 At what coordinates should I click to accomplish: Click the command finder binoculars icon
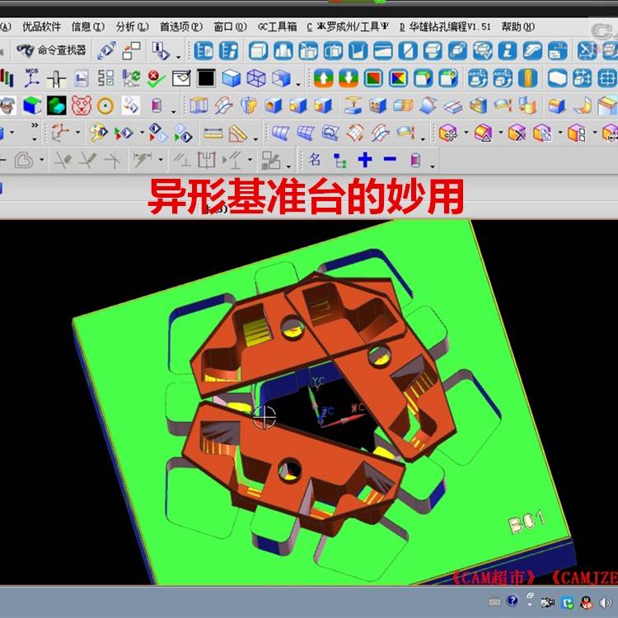(25, 51)
